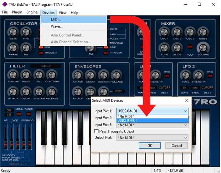Close the Select MIDI Devices dialog
The width and height of the screenshot is (221, 173).
pyautogui.click(x=187, y=101)
